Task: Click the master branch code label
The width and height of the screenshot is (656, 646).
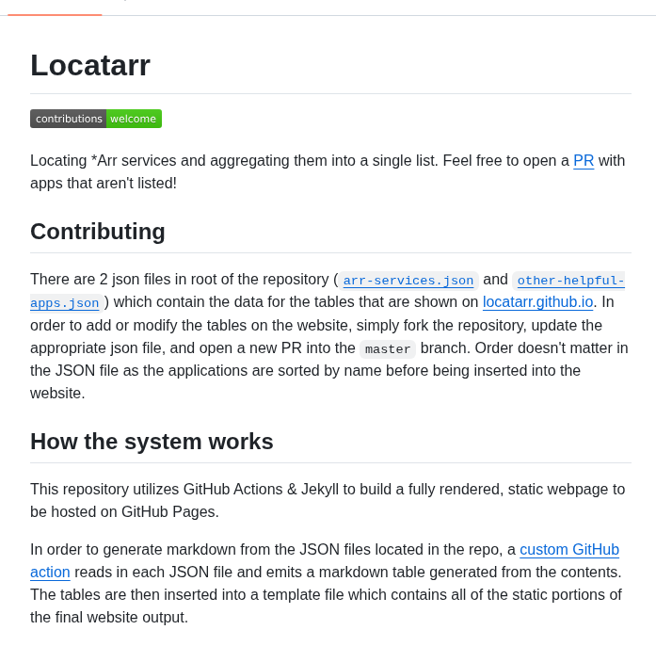Action: pyautogui.click(x=388, y=348)
